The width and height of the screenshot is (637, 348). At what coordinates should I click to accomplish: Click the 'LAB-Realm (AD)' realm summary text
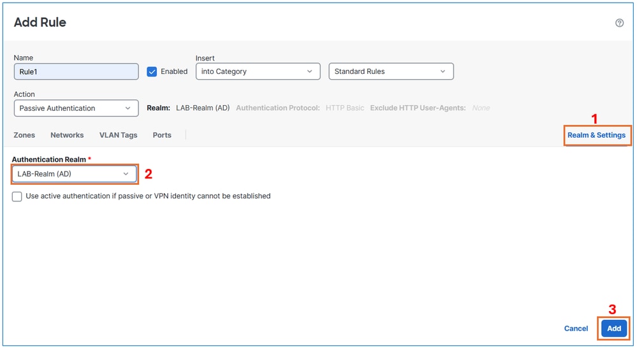point(203,108)
